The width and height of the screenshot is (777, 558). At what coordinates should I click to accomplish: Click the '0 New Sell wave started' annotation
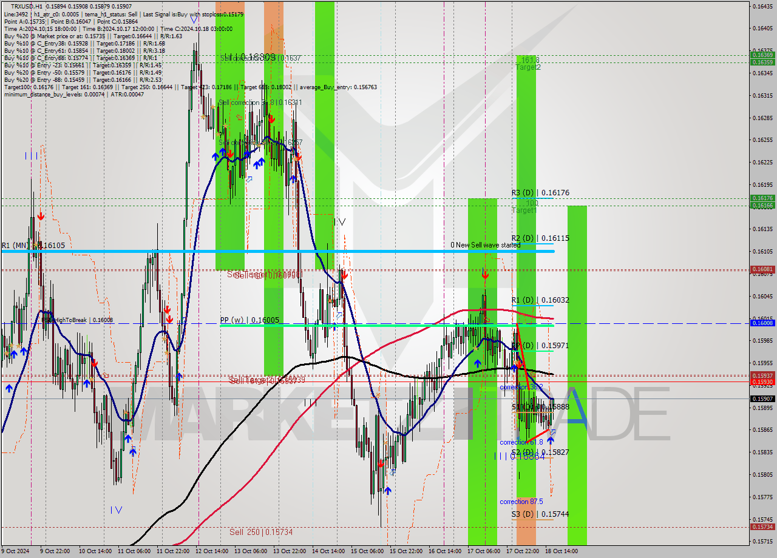point(485,245)
